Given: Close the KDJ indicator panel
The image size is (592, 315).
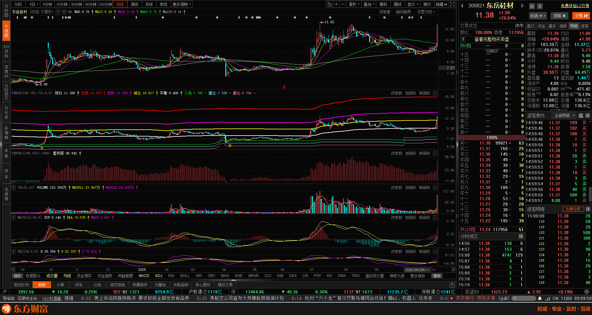Looking at the screenshot, I should pos(435,251).
